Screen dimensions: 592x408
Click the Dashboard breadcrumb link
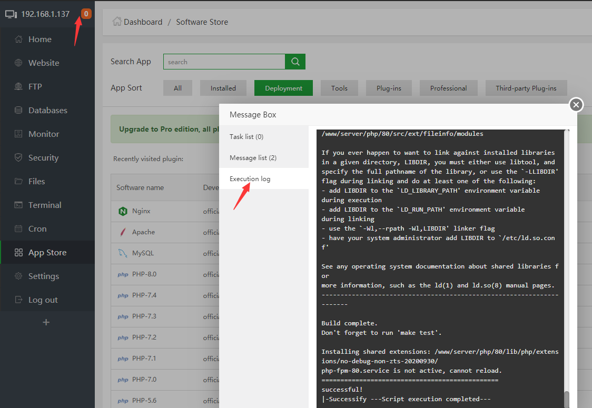[143, 22]
